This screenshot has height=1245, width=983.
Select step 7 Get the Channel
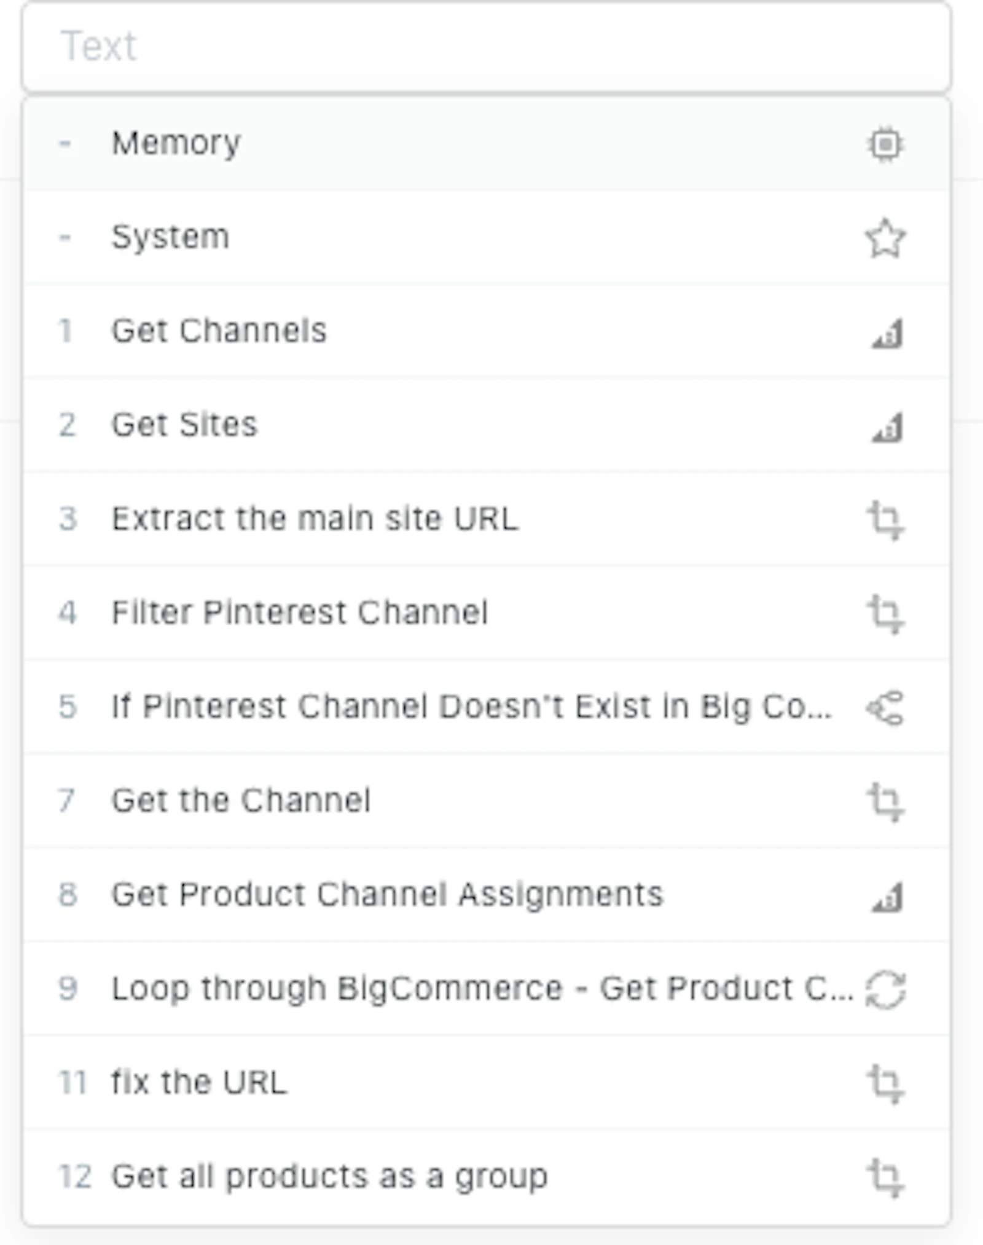[487, 801]
